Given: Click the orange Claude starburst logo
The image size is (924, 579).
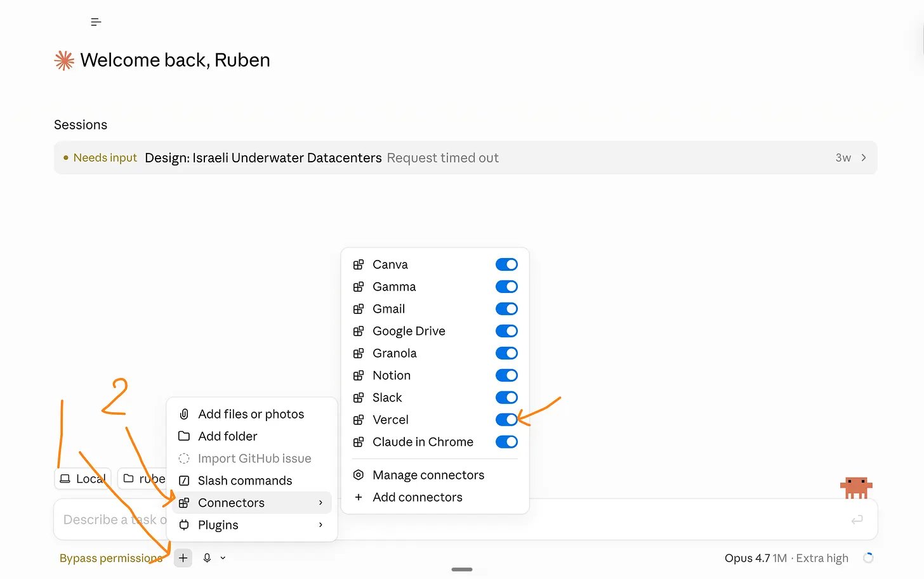Looking at the screenshot, I should pos(64,60).
